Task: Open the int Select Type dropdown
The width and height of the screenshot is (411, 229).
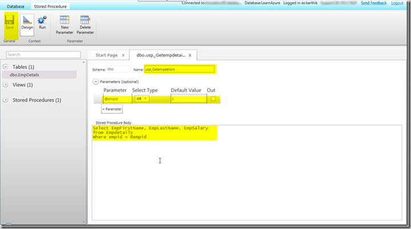Action: click(x=141, y=99)
